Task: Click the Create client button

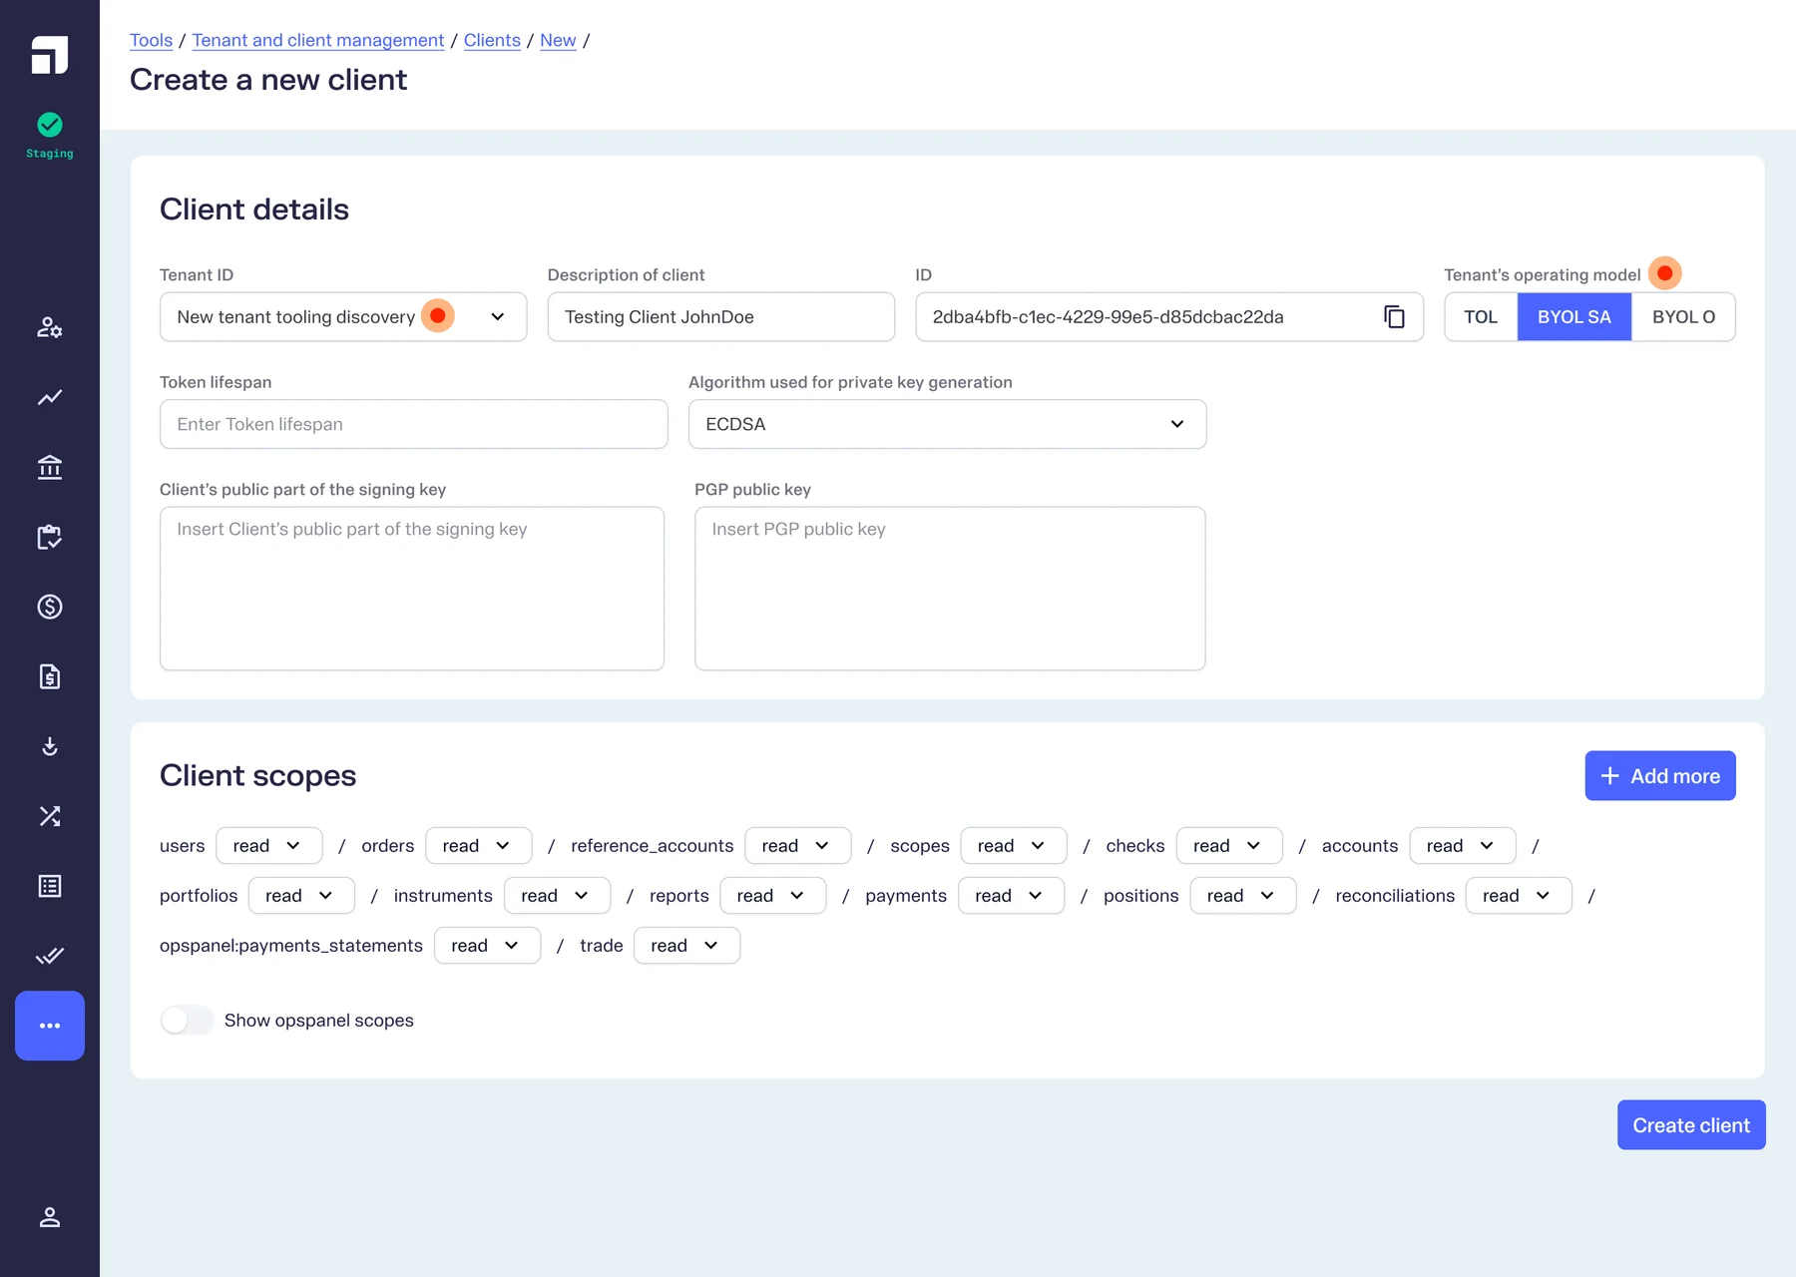Action: pos(1691,1125)
